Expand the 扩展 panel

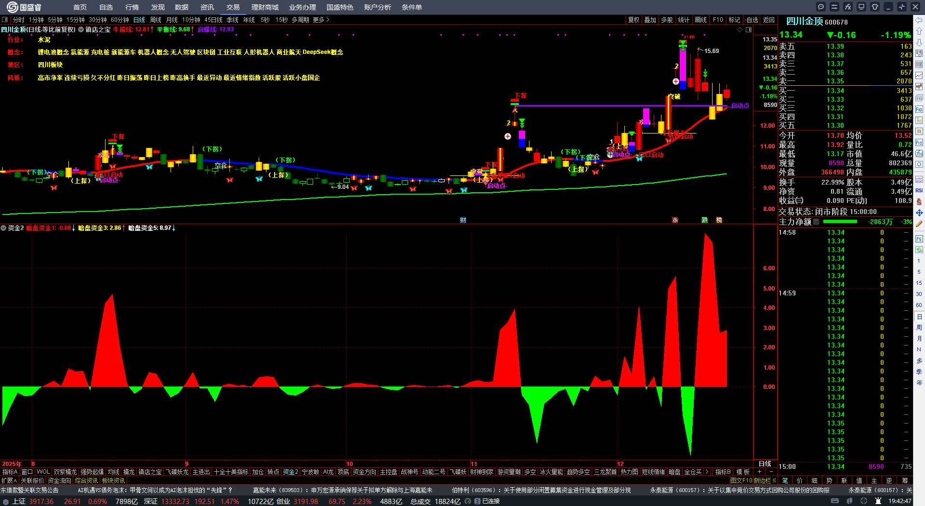(x=9, y=480)
